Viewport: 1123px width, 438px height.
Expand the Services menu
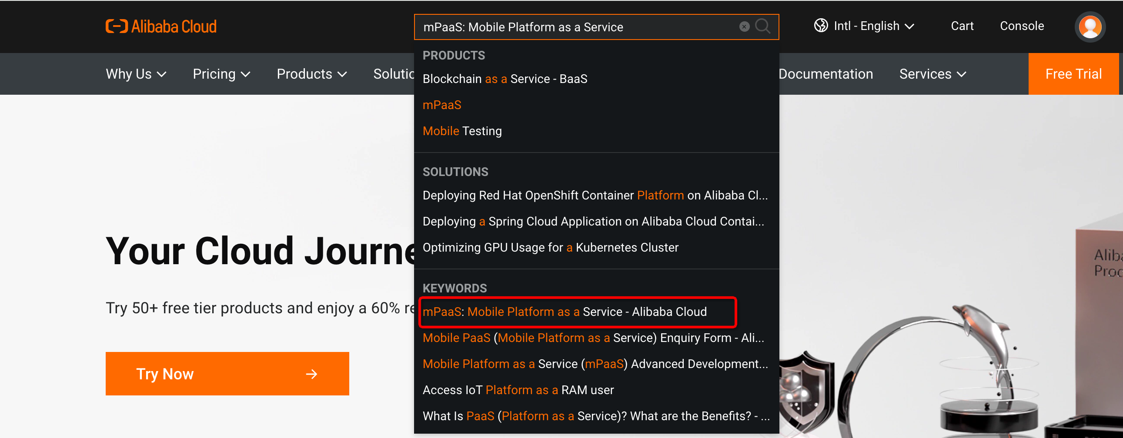[932, 74]
